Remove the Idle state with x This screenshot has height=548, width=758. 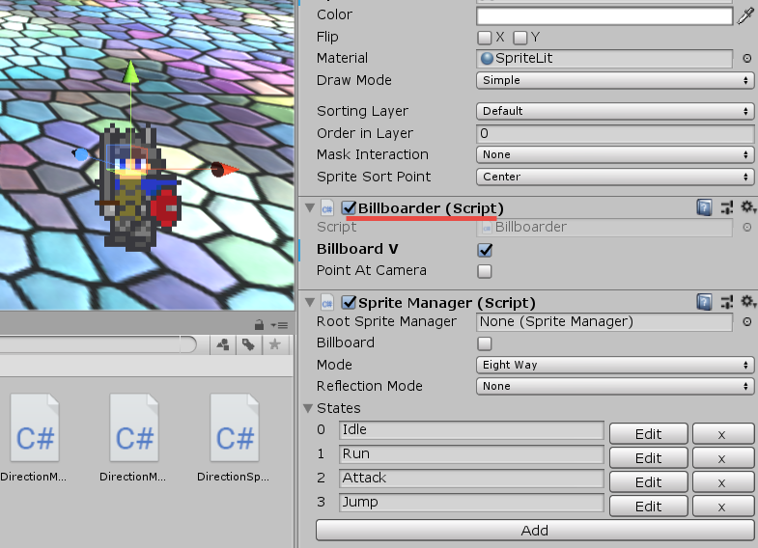pyautogui.click(x=722, y=433)
